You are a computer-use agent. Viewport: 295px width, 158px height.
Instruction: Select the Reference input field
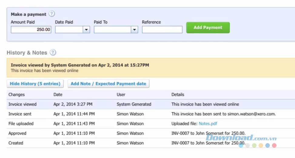[x=162, y=30]
